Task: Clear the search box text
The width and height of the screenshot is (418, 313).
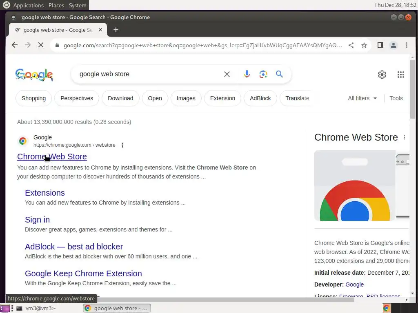Action: pos(227,74)
